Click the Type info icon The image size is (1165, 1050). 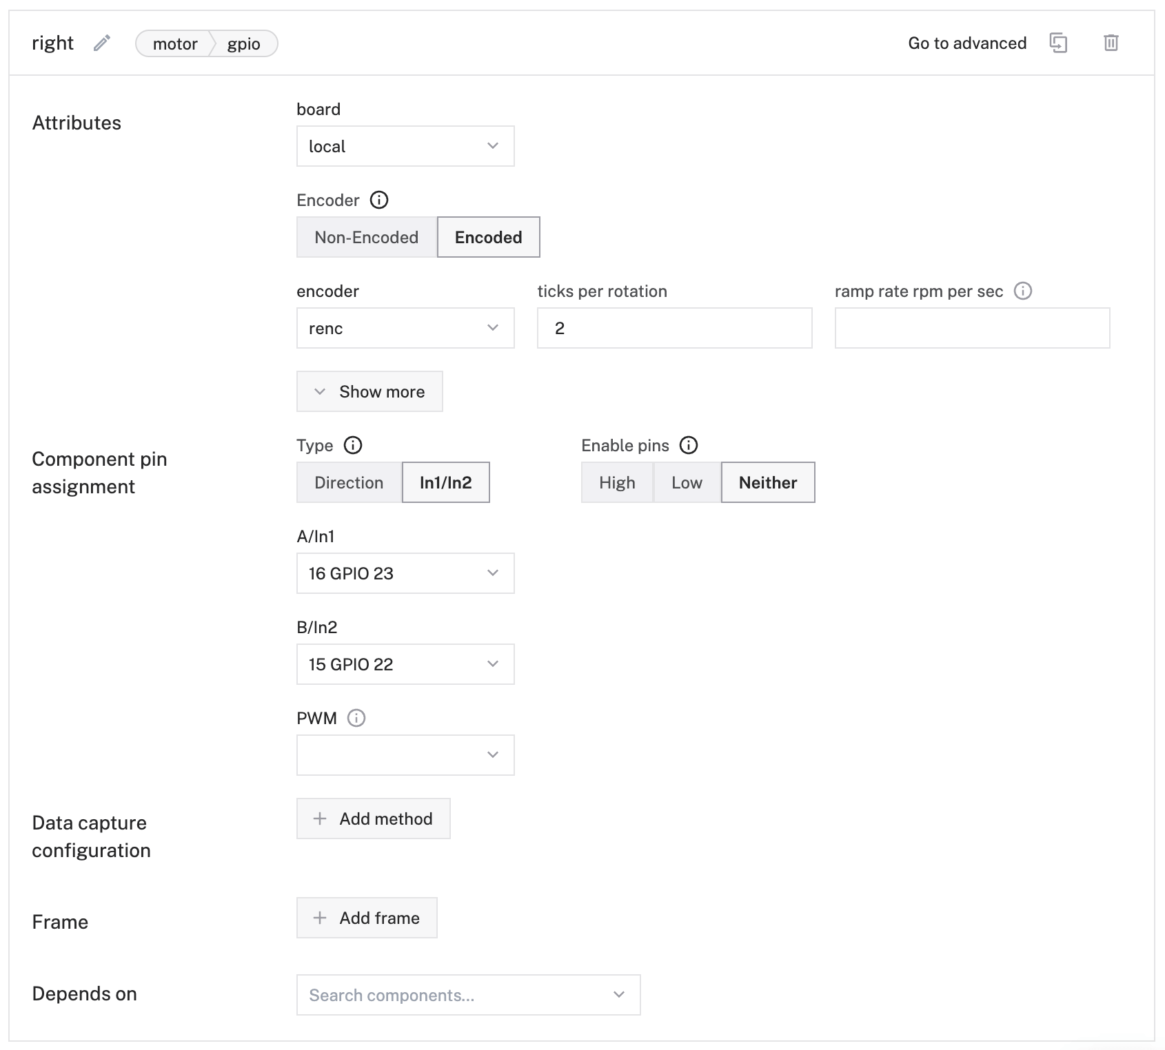[353, 445]
